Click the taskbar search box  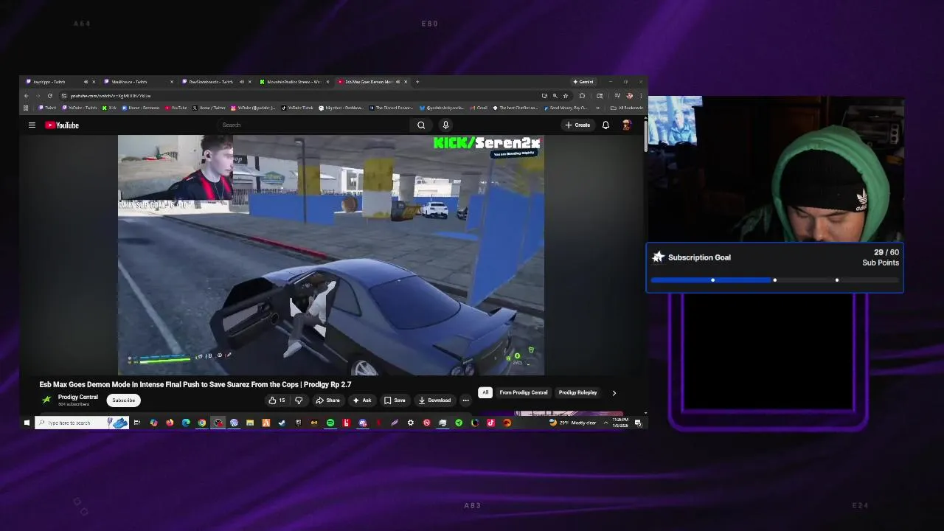tap(81, 423)
